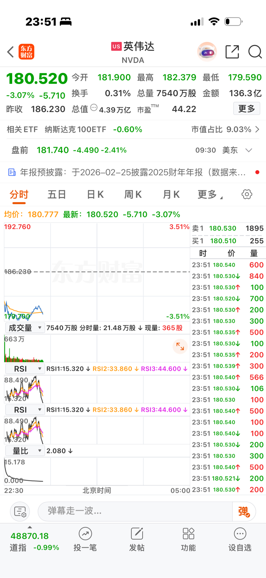Image resolution: width=266 pixels, height=578 pixels.
Task: Open the 成交量 indicator dropdown
Action: point(25,328)
